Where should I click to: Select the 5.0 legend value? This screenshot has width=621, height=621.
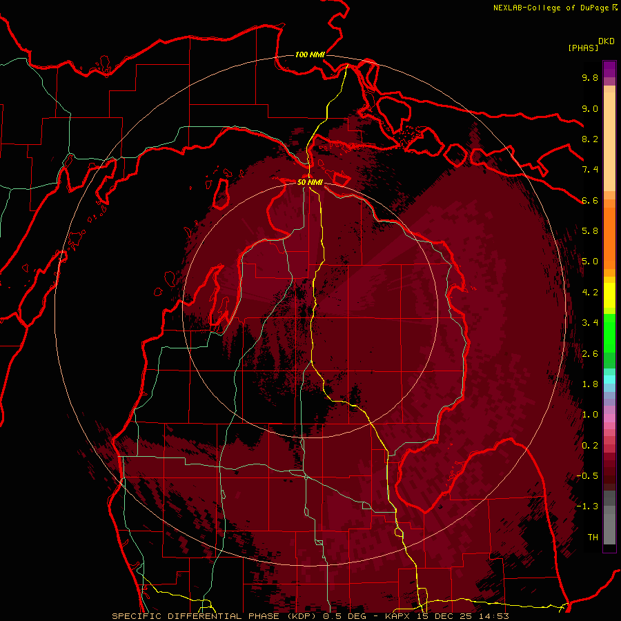coord(590,262)
